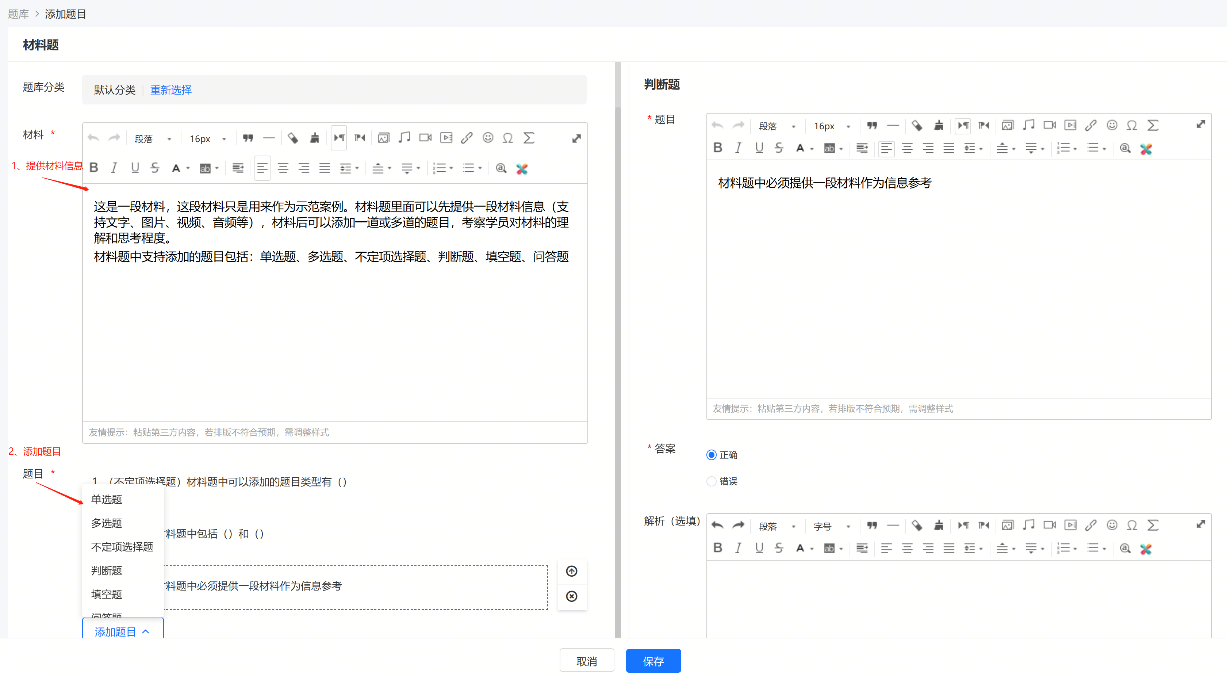Expand the 题目 editor to fullscreen
The width and height of the screenshot is (1227, 676).
click(x=1200, y=124)
